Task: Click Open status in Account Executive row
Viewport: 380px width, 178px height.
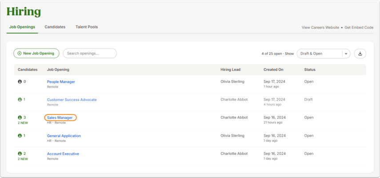Action: click(309, 154)
